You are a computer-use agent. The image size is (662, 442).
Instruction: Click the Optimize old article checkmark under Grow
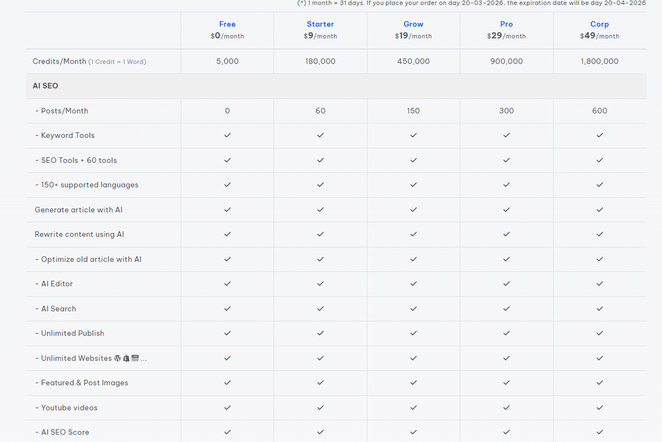(413, 259)
